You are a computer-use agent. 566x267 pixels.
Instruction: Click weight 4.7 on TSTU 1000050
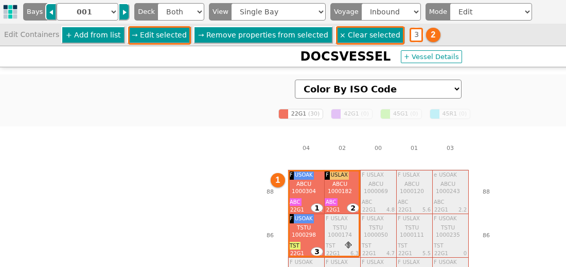pyautogui.click(x=390, y=253)
